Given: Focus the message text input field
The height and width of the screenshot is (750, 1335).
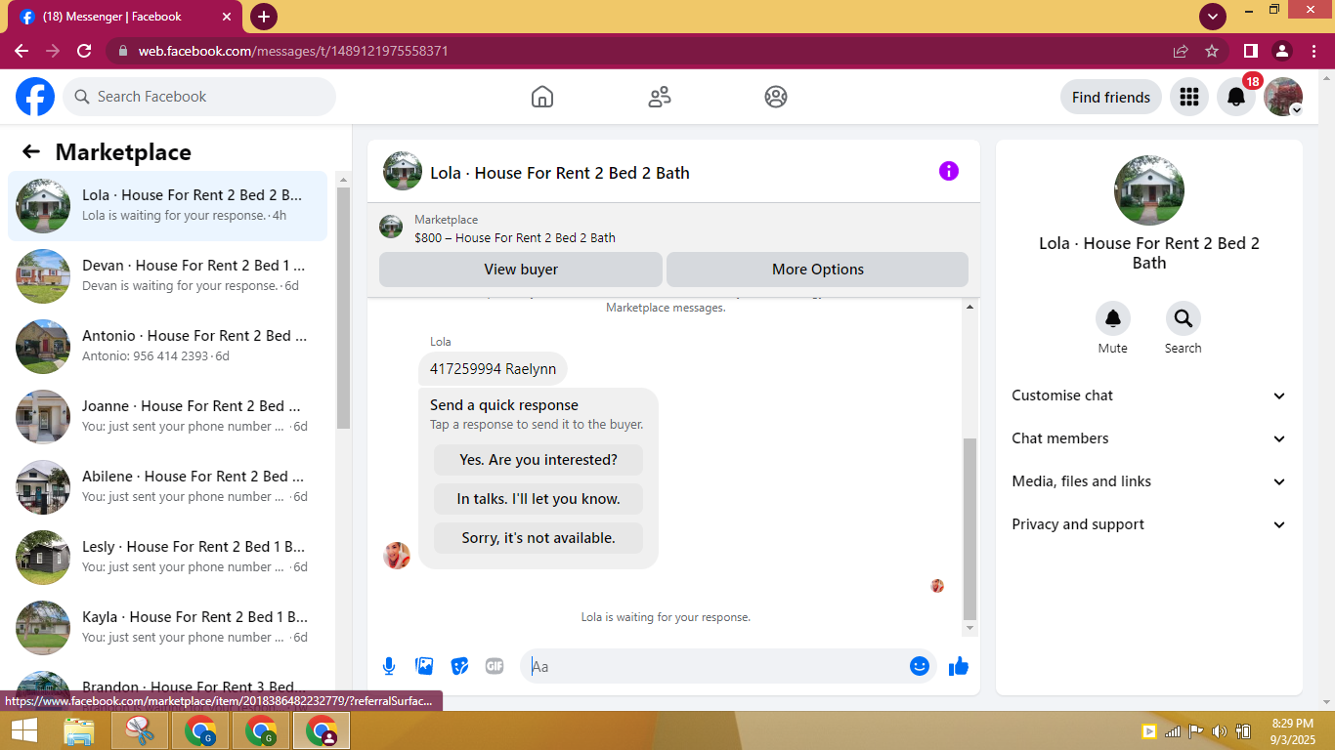Looking at the screenshot, I should [717, 666].
